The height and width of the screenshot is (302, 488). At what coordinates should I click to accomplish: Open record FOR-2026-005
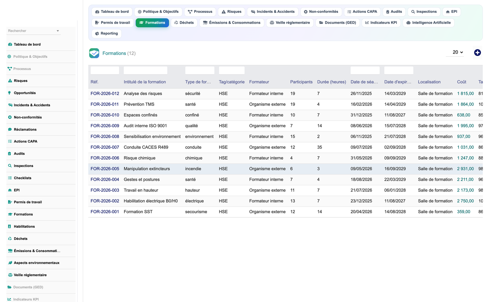coord(105,169)
